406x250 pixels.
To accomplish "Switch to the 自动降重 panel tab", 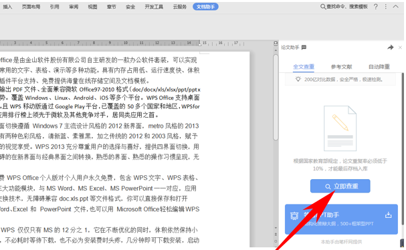I will pos(379,67).
